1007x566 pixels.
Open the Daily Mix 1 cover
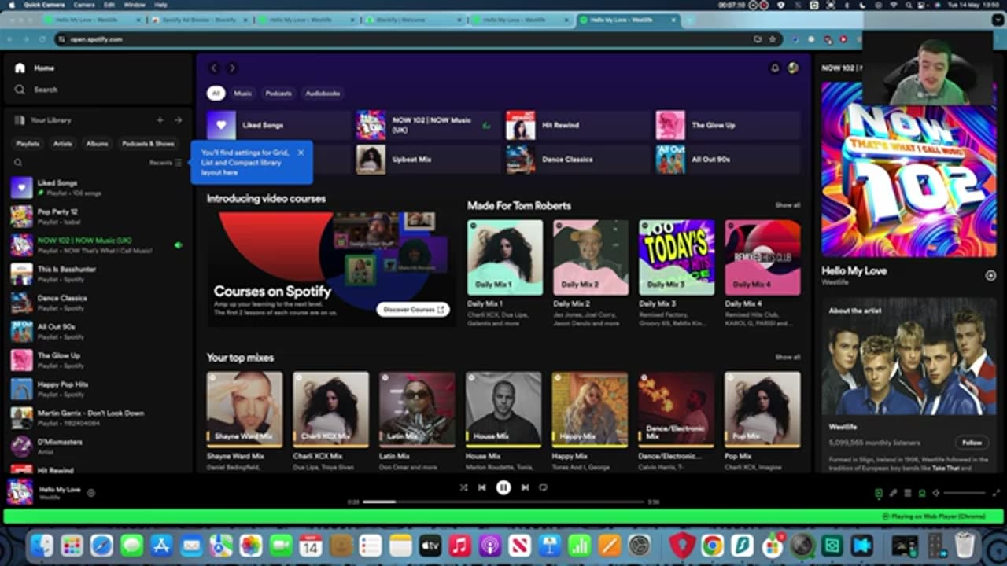click(505, 258)
